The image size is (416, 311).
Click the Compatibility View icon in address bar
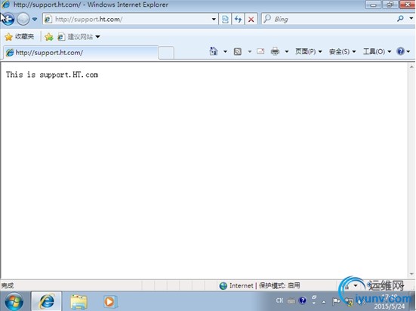[x=225, y=19]
